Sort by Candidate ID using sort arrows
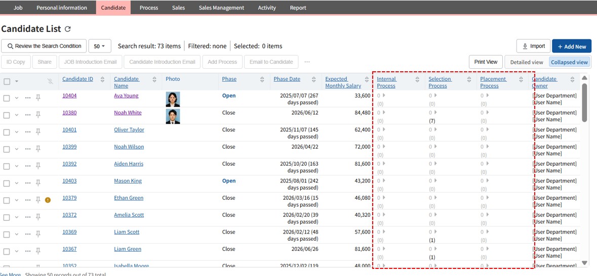This screenshot has width=597, height=276. 102,79
